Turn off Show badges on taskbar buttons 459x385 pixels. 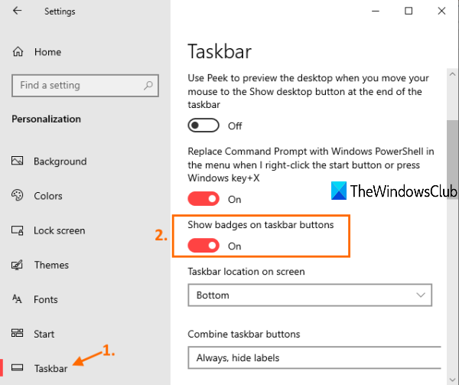tap(203, 246)
